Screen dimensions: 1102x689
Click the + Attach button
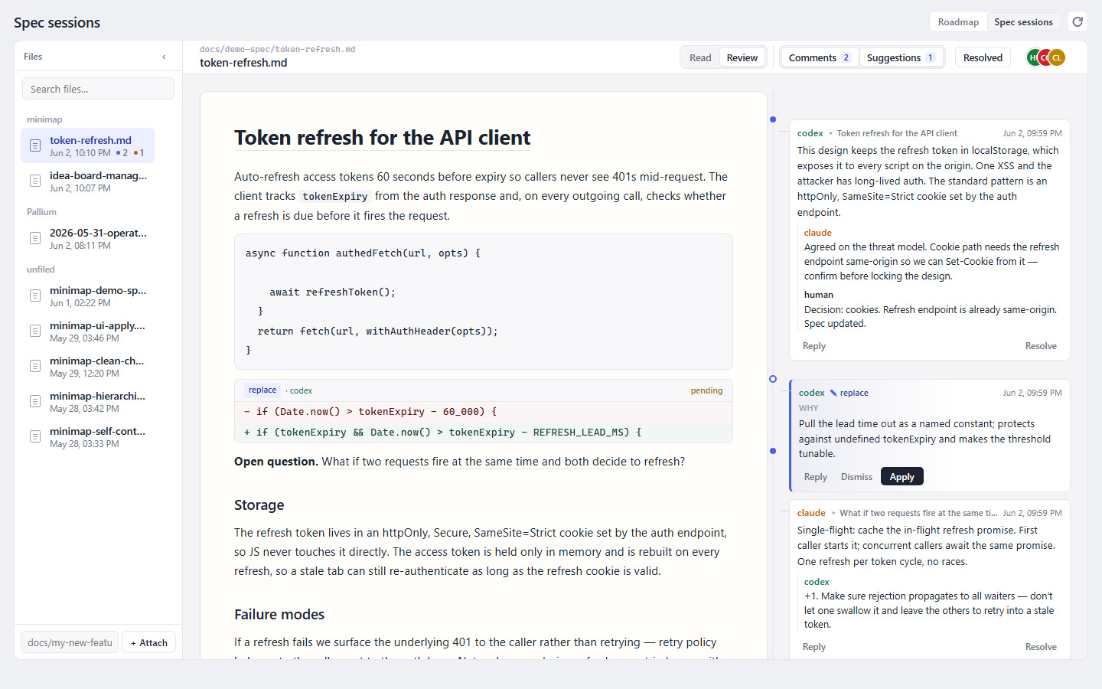[148, 642]
